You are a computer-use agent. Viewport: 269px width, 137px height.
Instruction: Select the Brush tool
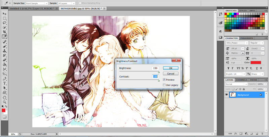[4, 46]
